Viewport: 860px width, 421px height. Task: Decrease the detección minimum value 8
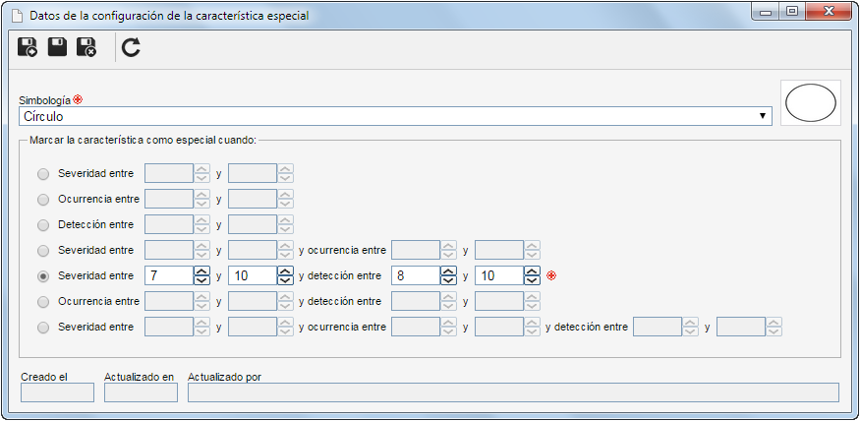[x=448, y=280]
